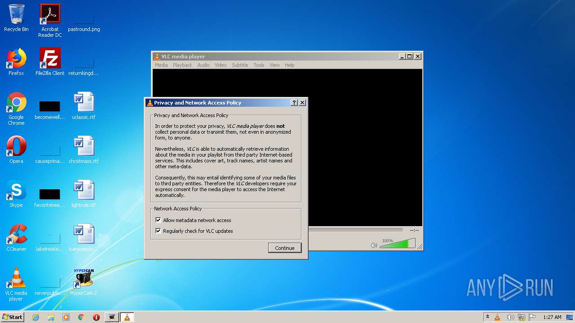
Task: Select the lightrule.rtf document icon
Action: click(84, 194)
